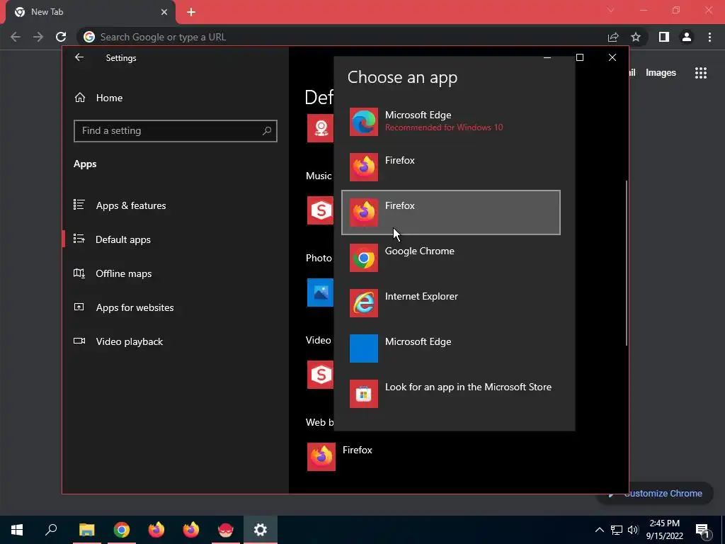Bookmark this tab with star icon
Viewport: 725px width, 544px height.
pyautogui.click(x=636, y=37)
